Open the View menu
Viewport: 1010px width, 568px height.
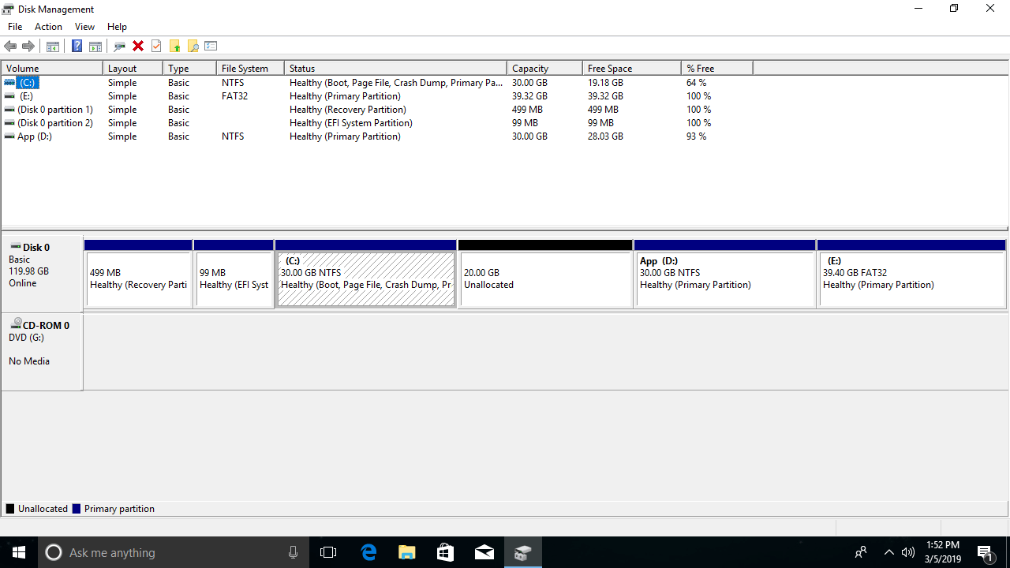tap(84, 27)
